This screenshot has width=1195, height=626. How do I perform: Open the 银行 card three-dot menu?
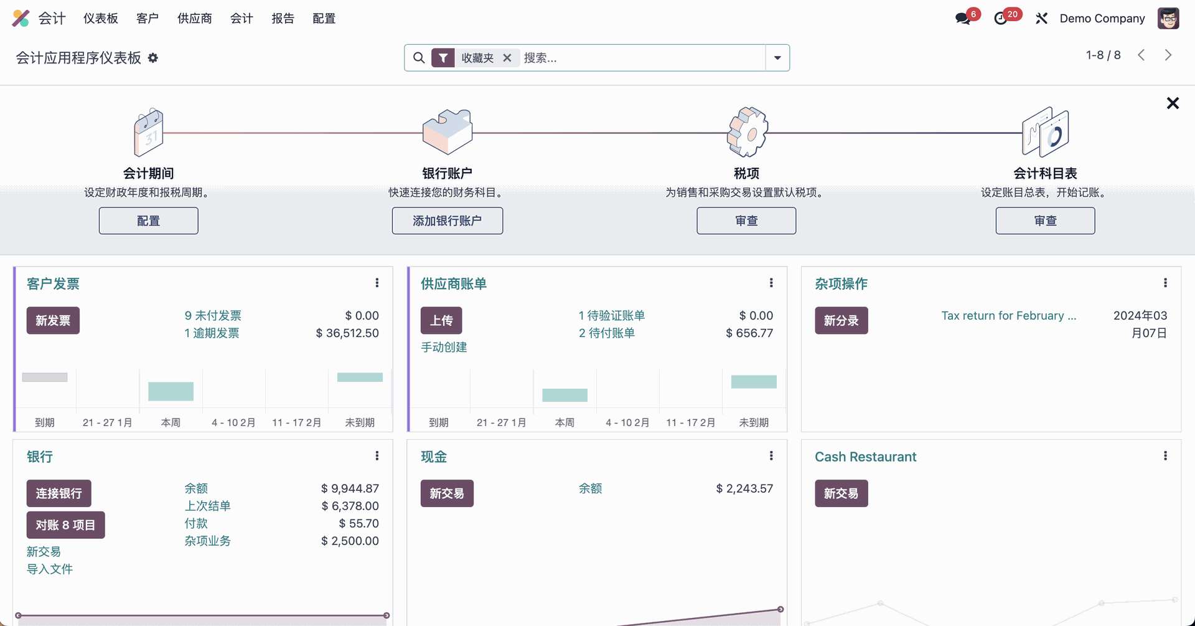[377, 456]
